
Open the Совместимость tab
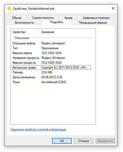click(43, 18)
